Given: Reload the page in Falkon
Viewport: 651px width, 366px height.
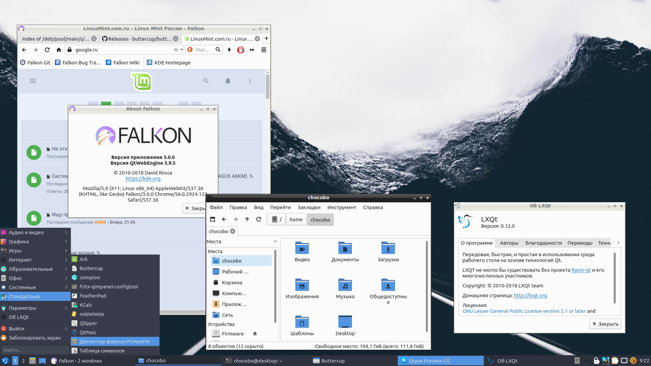Looking at the screenshot, I should coord(47,50).
